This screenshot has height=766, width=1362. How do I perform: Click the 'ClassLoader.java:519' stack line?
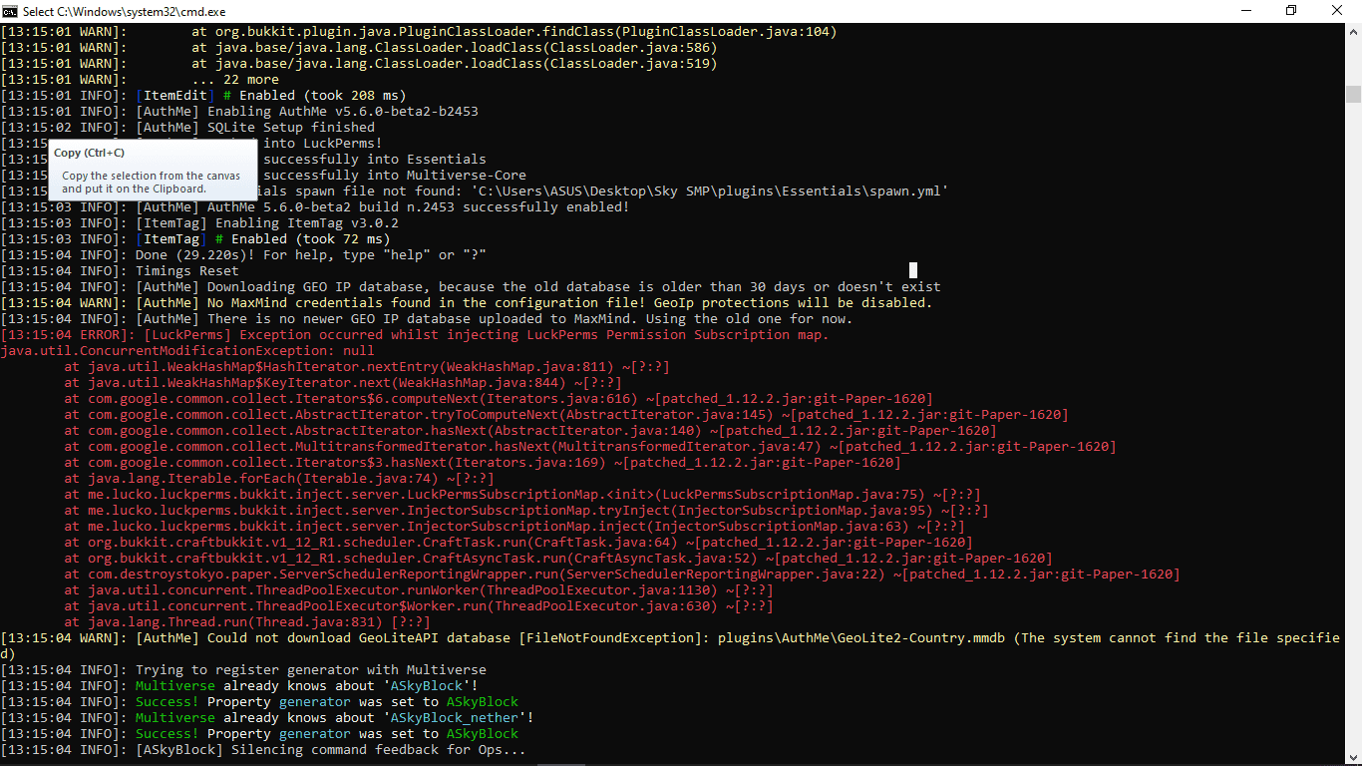(x=359, y=64)
